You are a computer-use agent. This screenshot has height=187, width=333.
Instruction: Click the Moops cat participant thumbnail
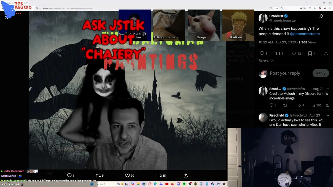(x=204, y=25)
